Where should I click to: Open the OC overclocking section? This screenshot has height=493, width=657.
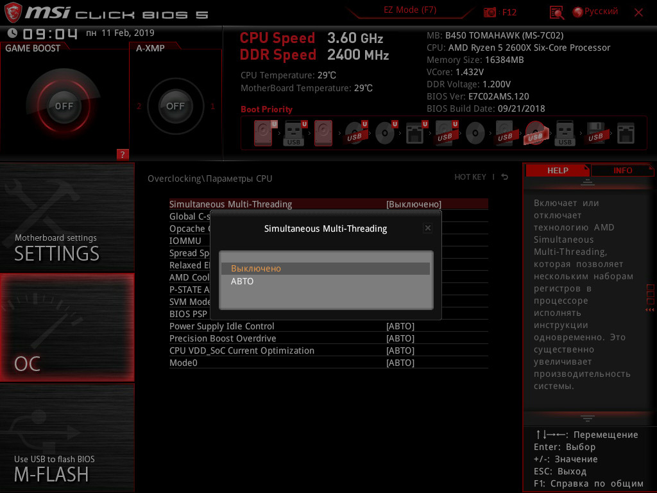67,327
